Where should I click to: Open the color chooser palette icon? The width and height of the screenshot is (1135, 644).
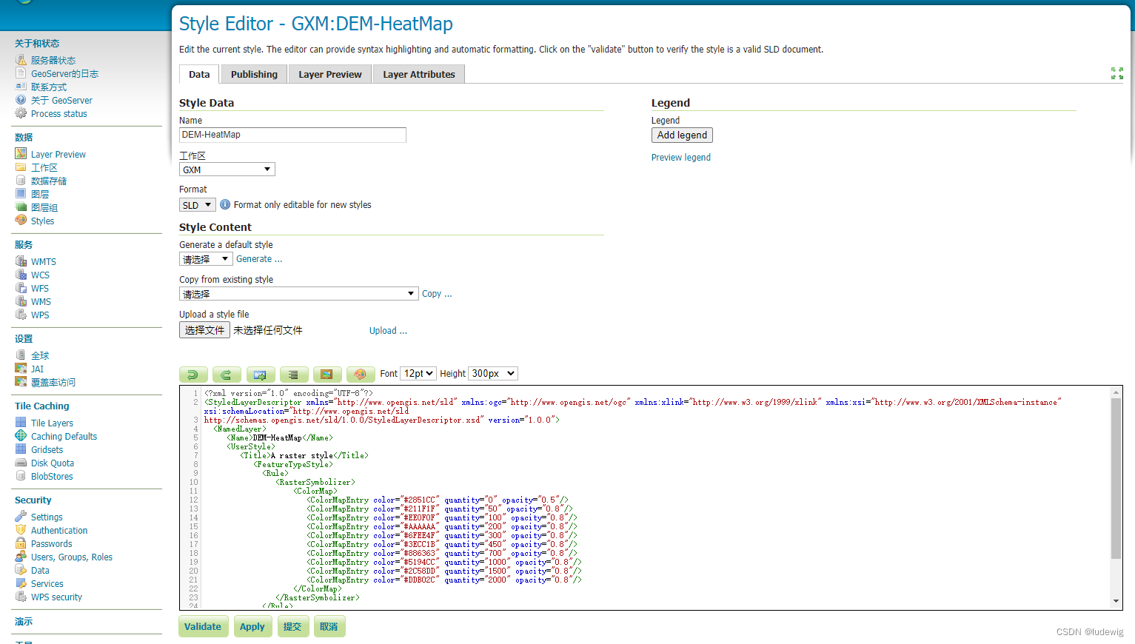point(361,375)
